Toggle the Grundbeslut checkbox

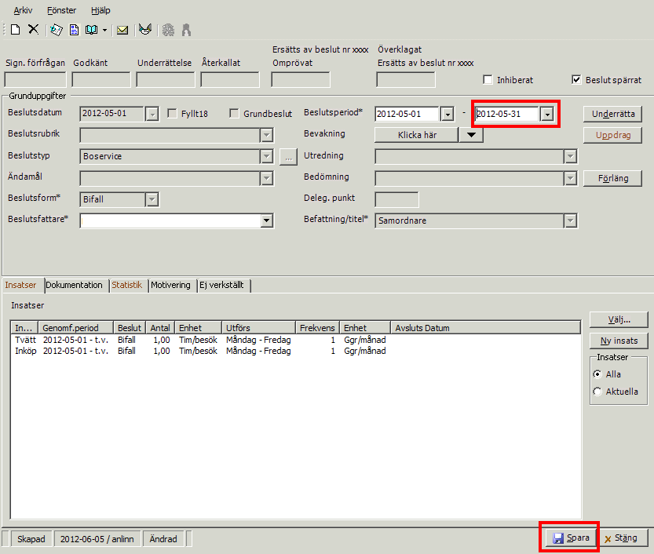pyautogui.click(x=235, y=113)
